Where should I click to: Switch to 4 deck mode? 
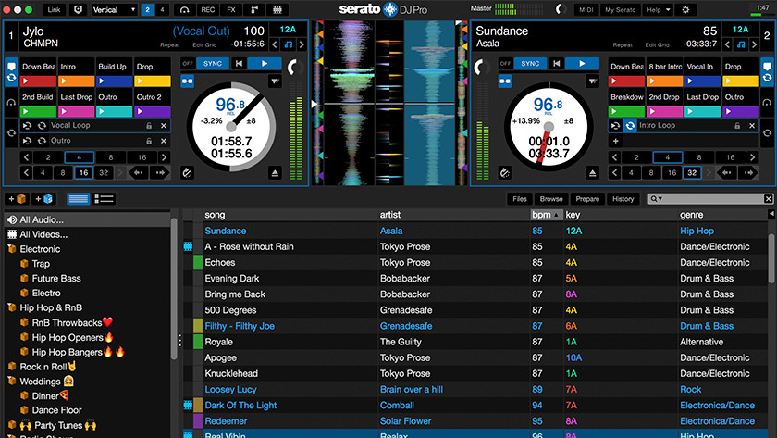[x=162, y=9]
